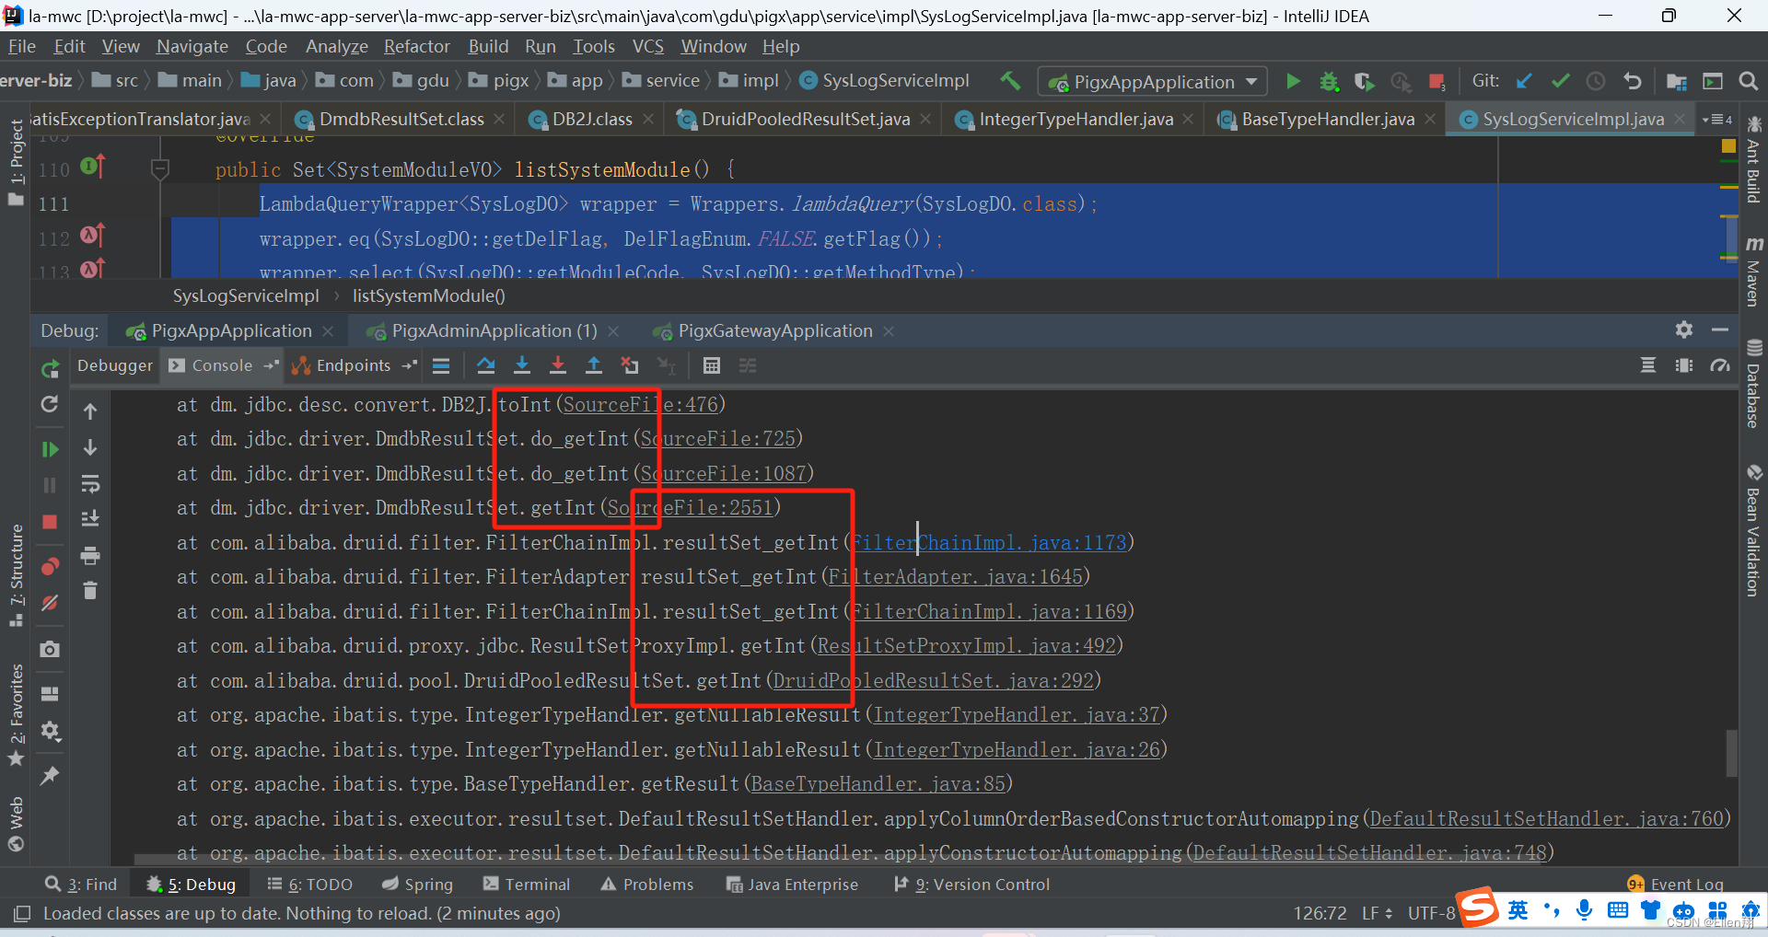Image resolution: width=1768 pixels, height=937 pixels.
Task: Open DruidPooledResultSet.java:292 stack link
Action: [x=933, y=680]
